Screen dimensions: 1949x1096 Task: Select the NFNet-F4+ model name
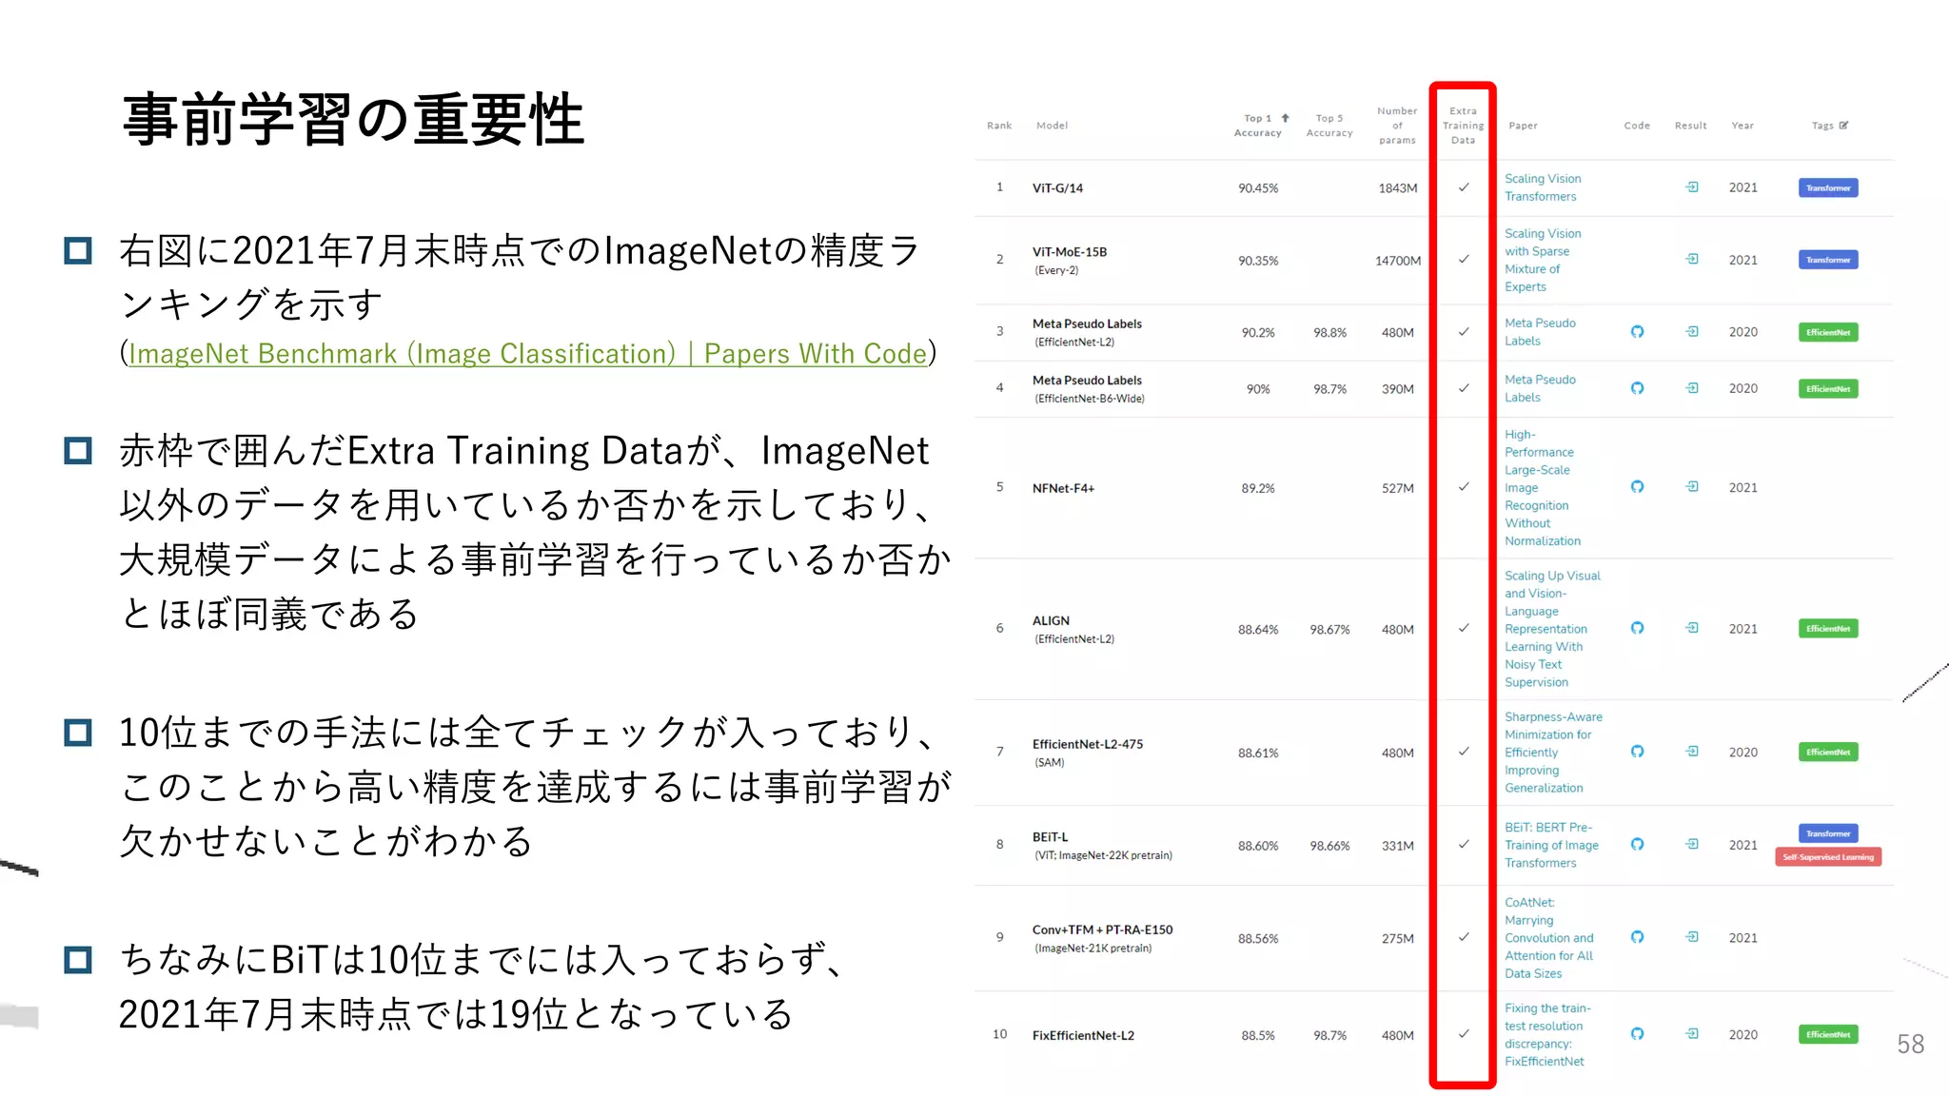(1063, 488)
